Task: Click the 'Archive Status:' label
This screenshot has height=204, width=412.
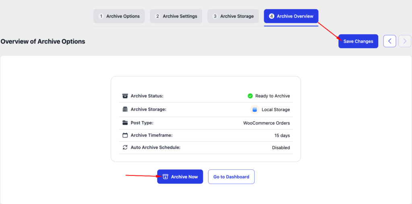Action: 147,96
